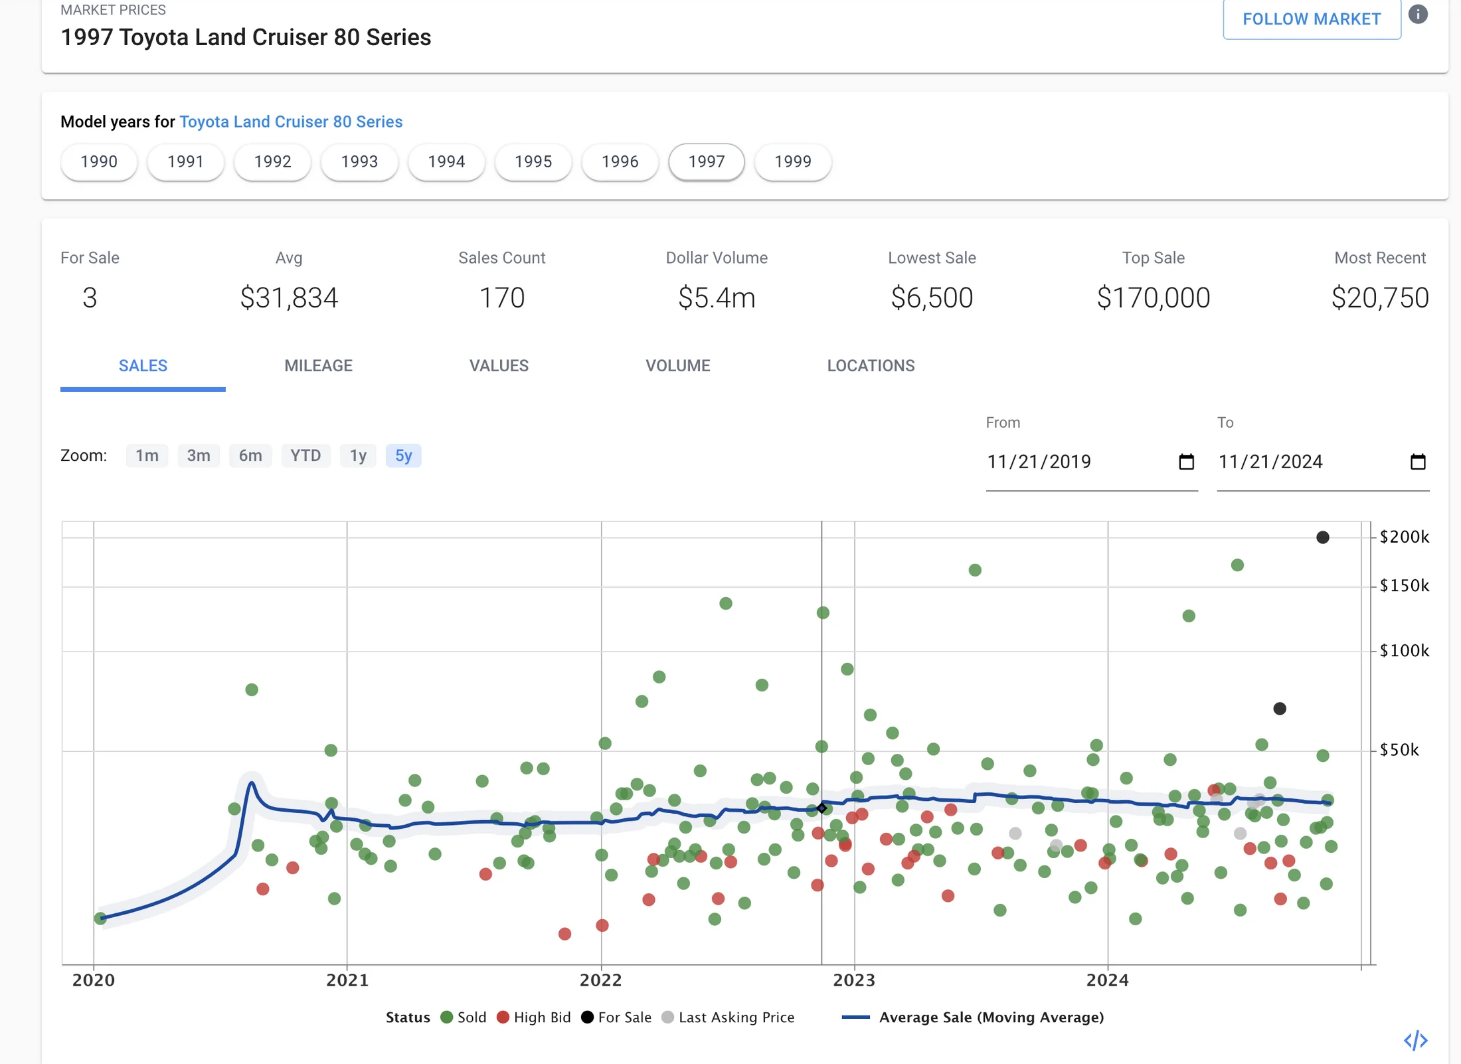Click the info icon beside Follow Market
Viewport: 1461px width, 1064px height.
[1418, 15]
